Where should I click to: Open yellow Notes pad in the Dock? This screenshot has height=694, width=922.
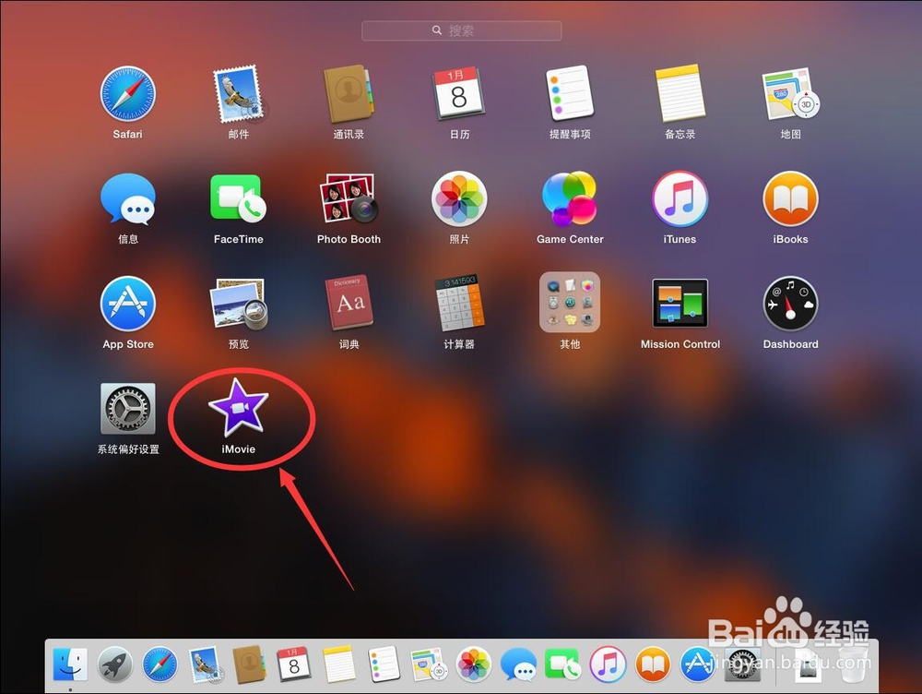(x=338, y=664)
